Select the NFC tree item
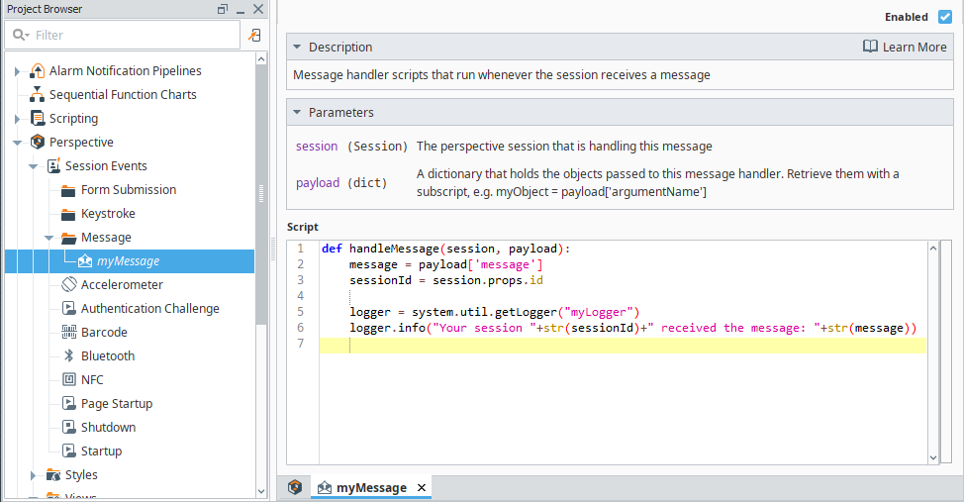Viewport: 964px width, 502px height. (x=92, y=379)
